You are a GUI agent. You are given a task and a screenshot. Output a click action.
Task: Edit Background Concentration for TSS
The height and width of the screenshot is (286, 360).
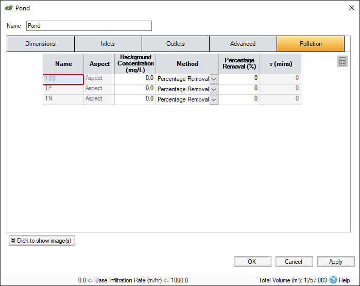(x=135, y=79)
